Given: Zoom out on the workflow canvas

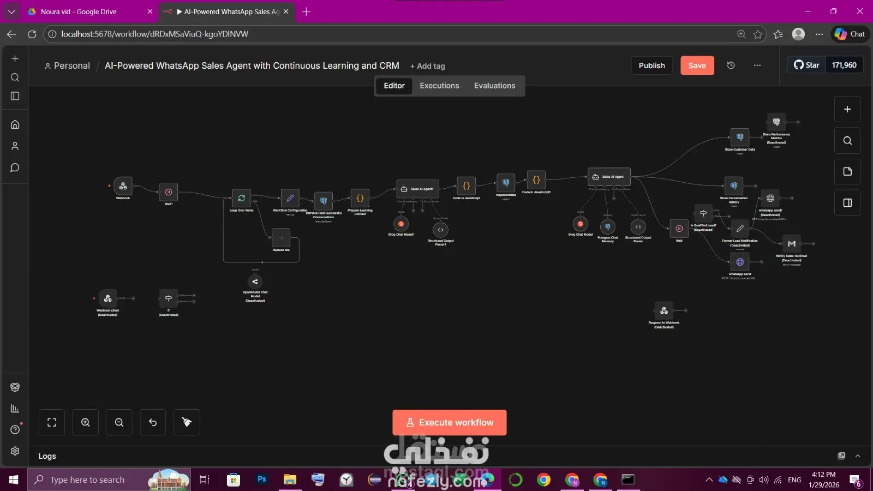Looking at the screenshot, I should [x=119, y=422].
